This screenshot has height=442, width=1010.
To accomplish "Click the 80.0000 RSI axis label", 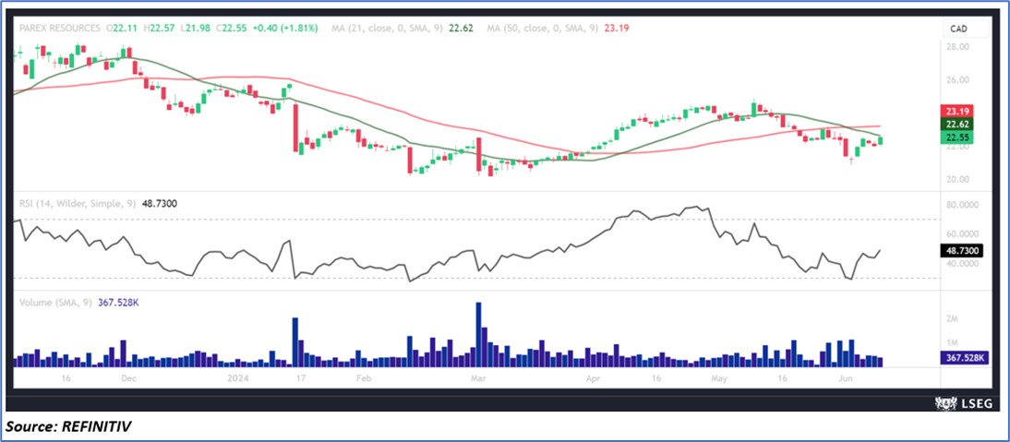I will (962, 205).
